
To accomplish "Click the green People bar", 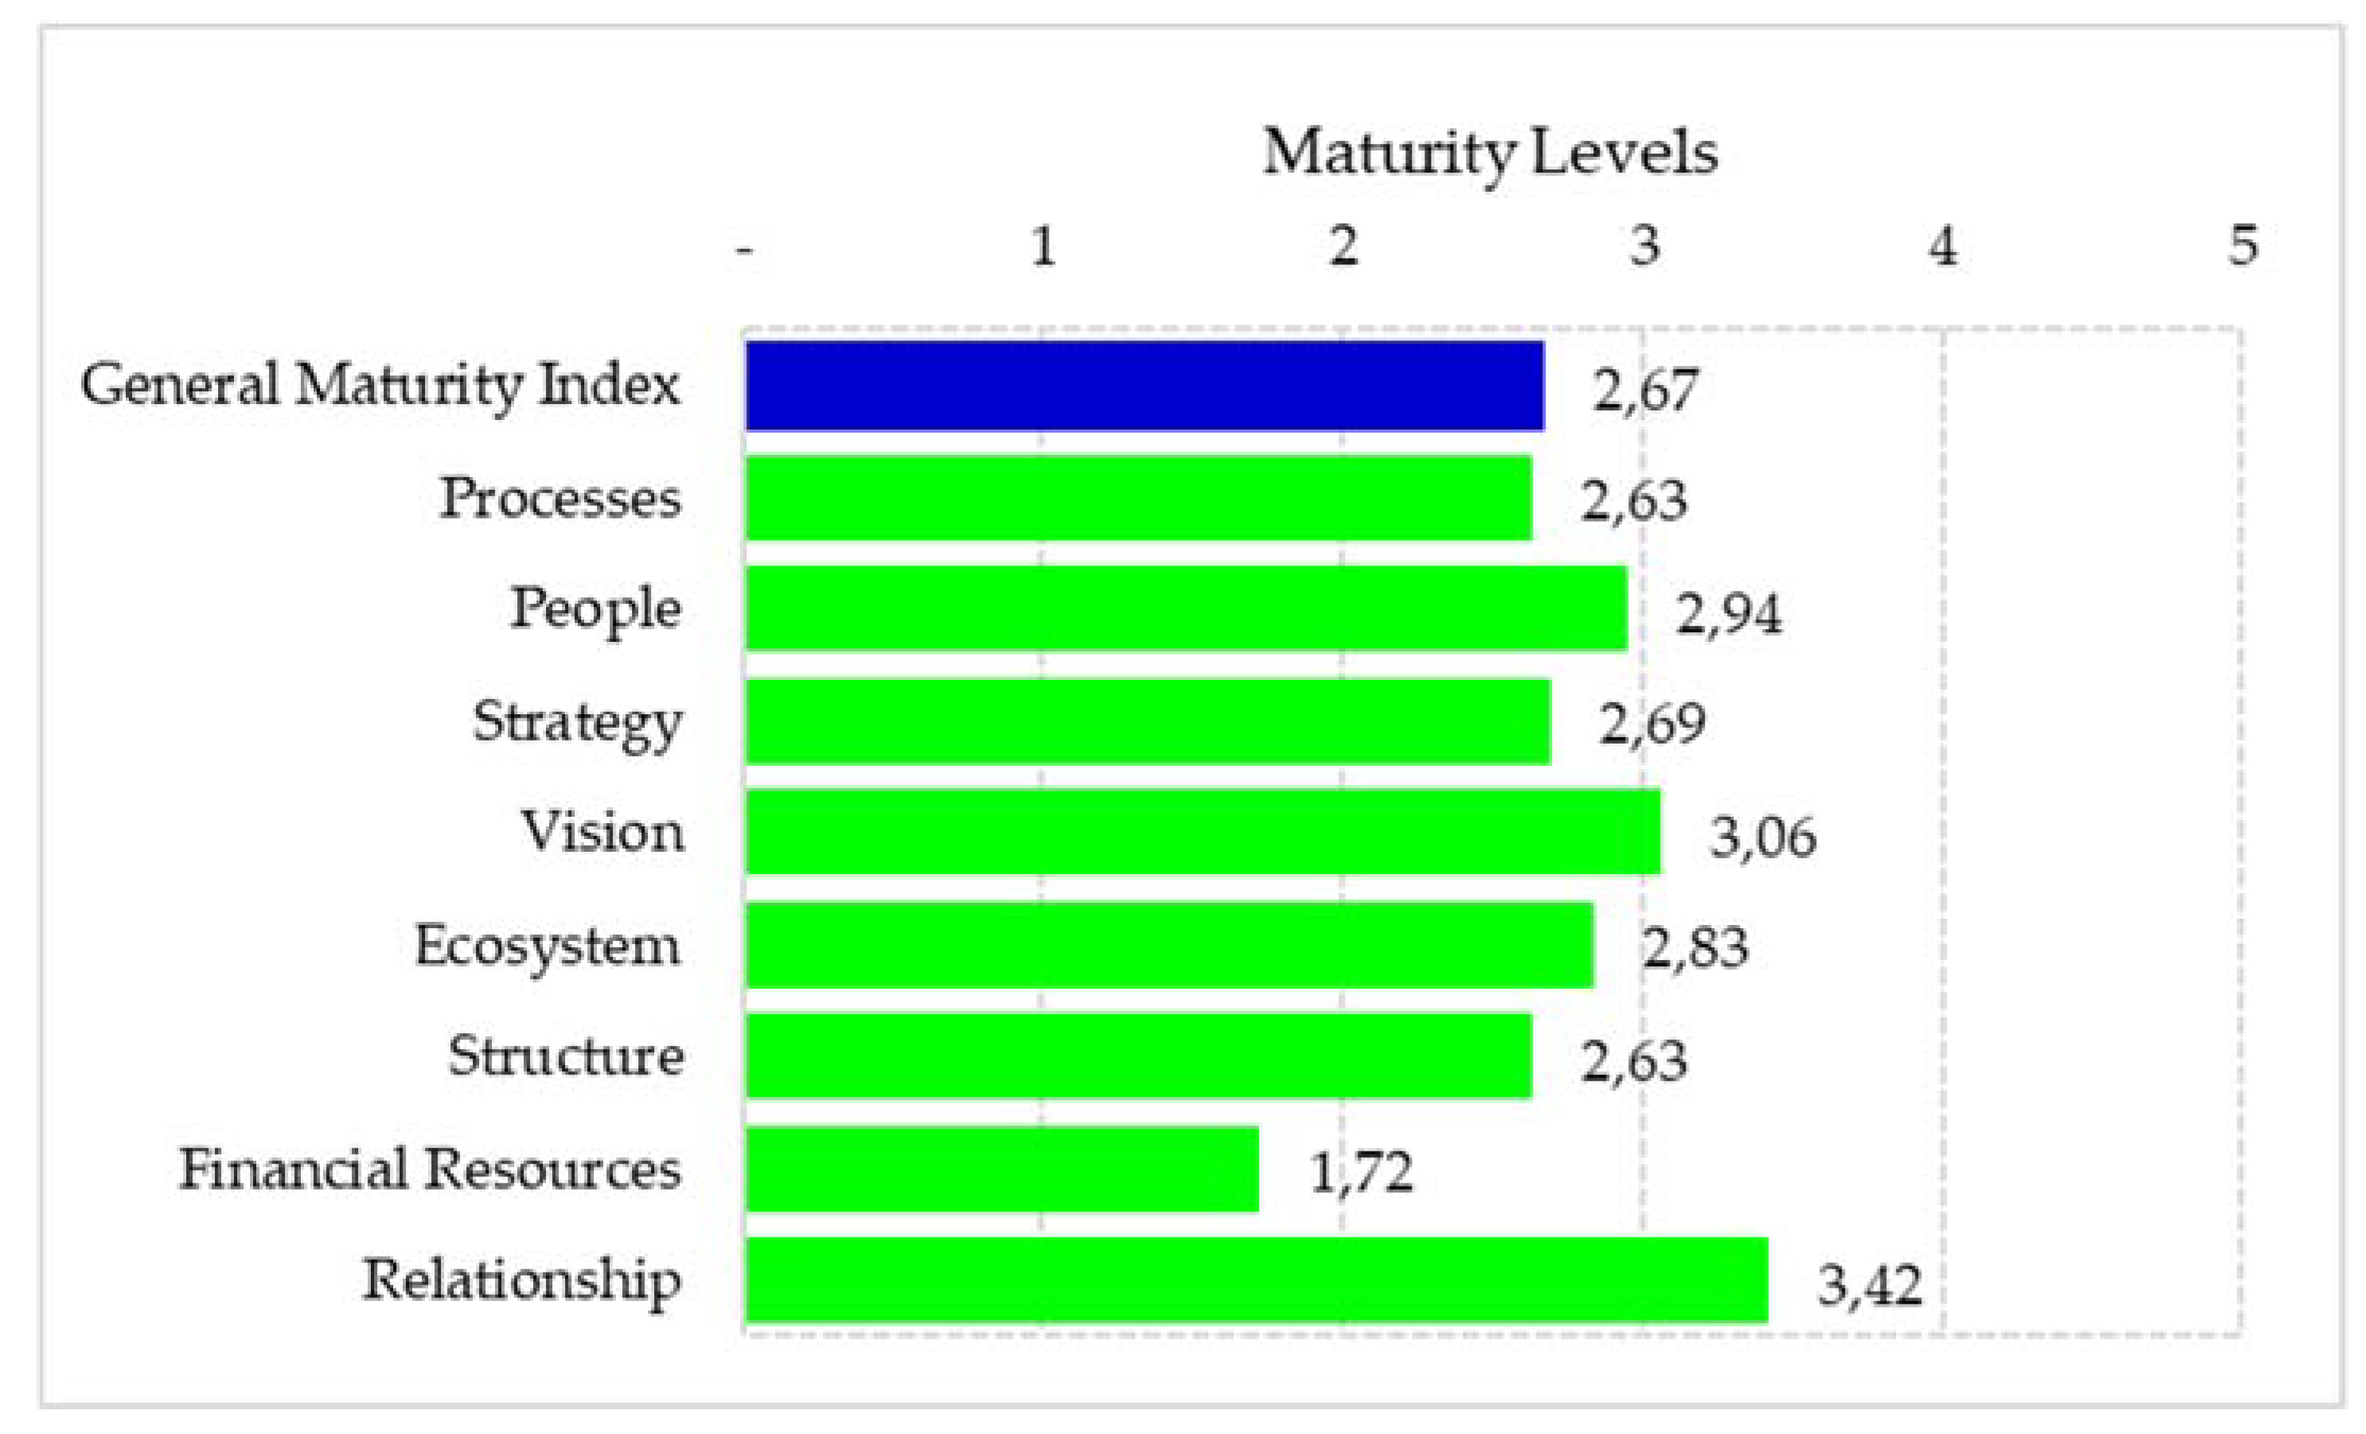I will (x=1186, y=608).
